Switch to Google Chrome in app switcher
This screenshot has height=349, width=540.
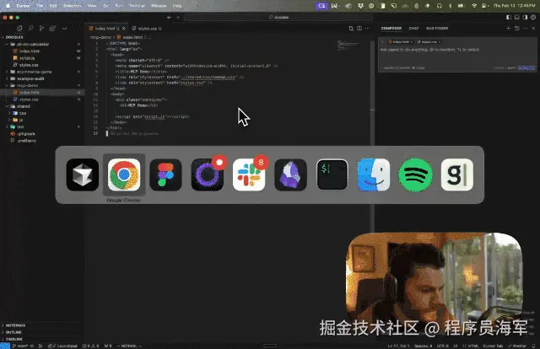tap(124, 174)
